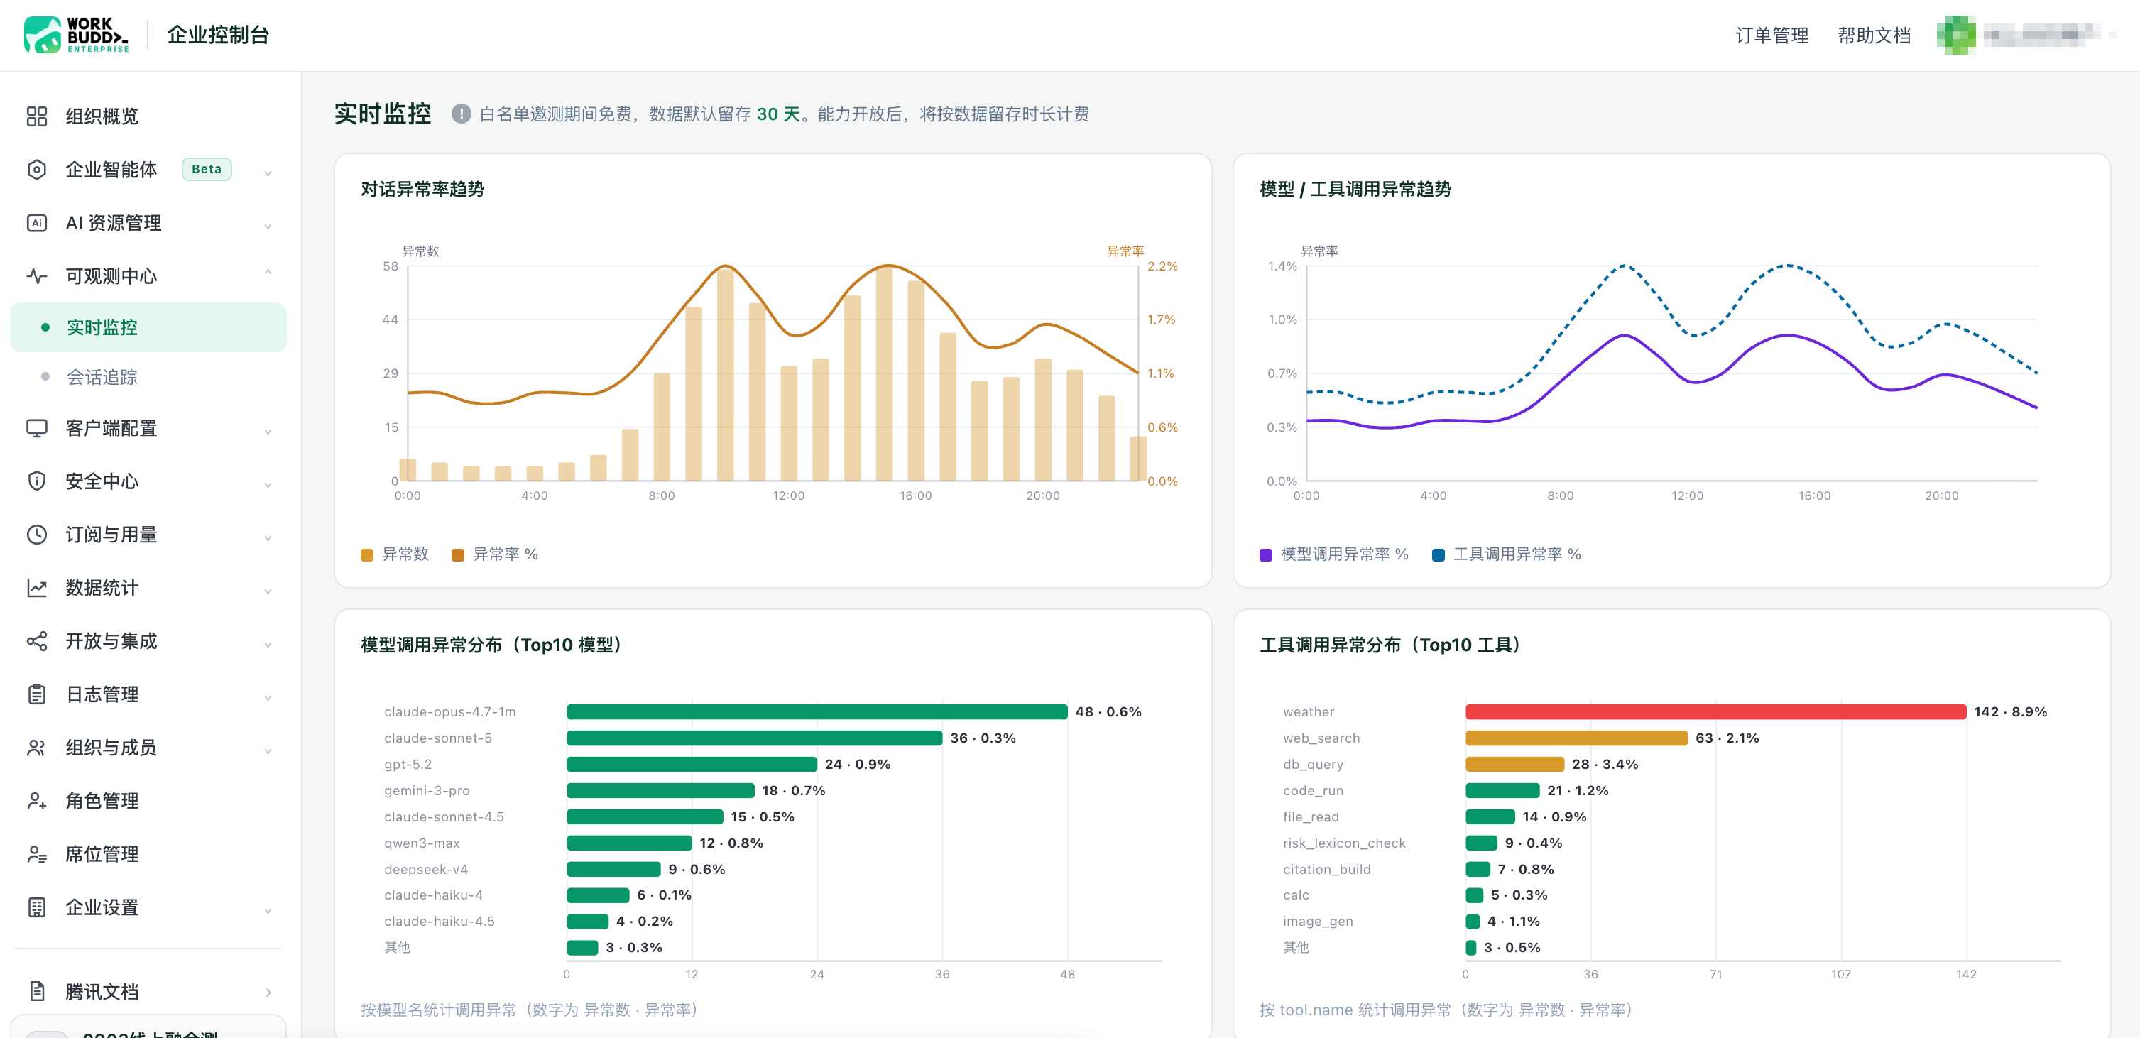
Task: Open the user avatar in header
Action: pos(1955,35)
